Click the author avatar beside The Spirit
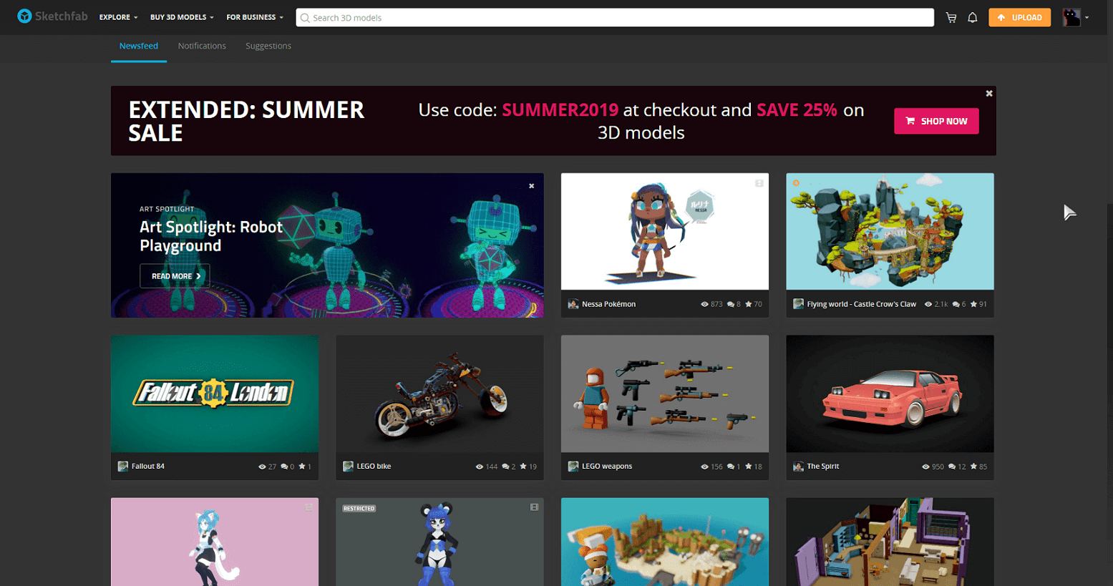The height and width of the screenshot is (586, 1113). click(x=798, y=467)
